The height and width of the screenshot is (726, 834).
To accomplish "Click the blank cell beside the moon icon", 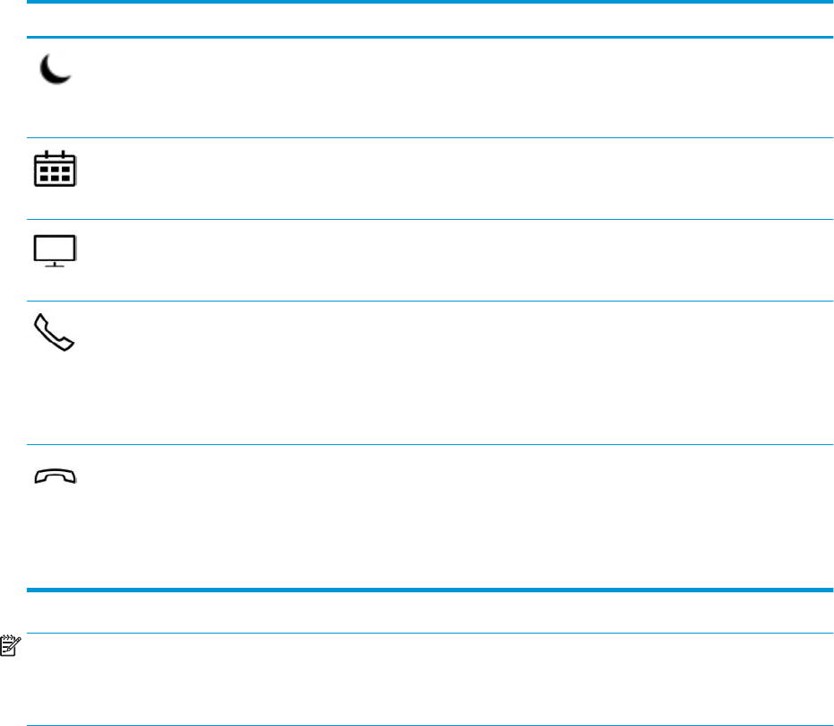I will click(x=448, y=87).
